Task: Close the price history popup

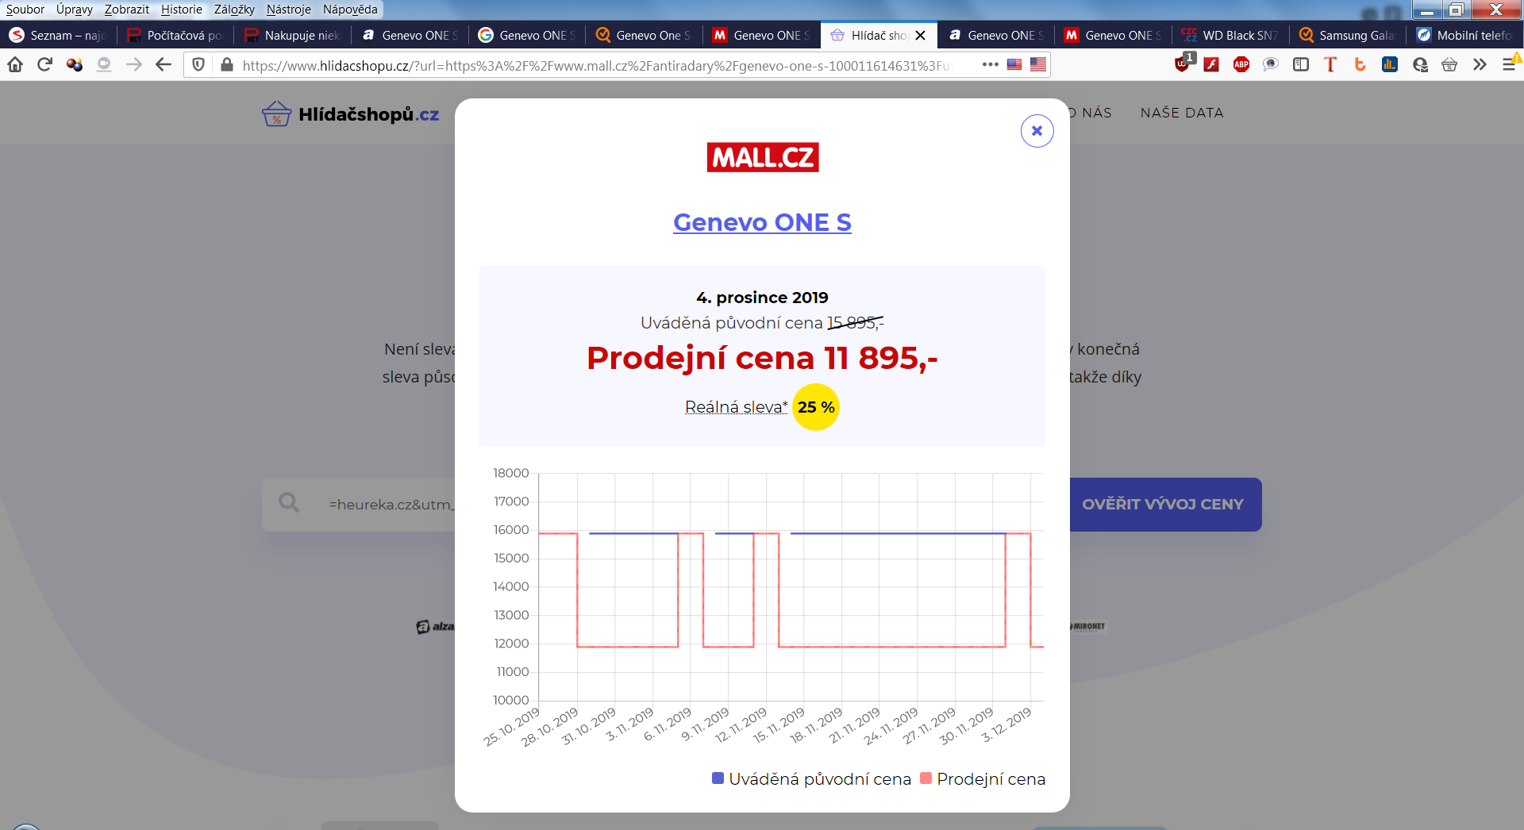Action: click(x=1037, y=131)
